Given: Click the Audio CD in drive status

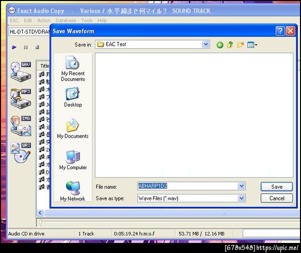Looking at the screenshot, I should point(26,233).
